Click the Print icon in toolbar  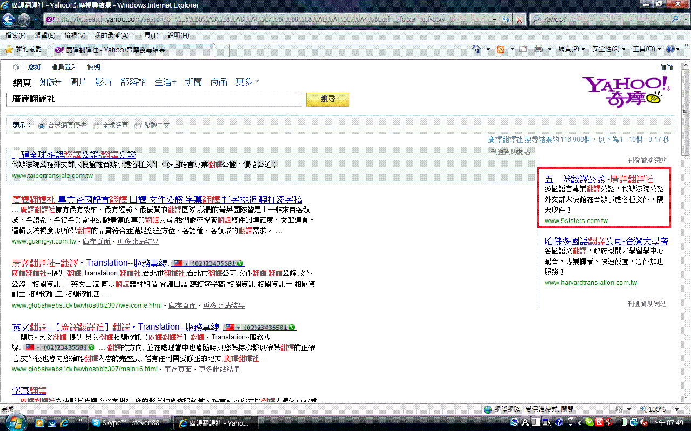[538, 49]
